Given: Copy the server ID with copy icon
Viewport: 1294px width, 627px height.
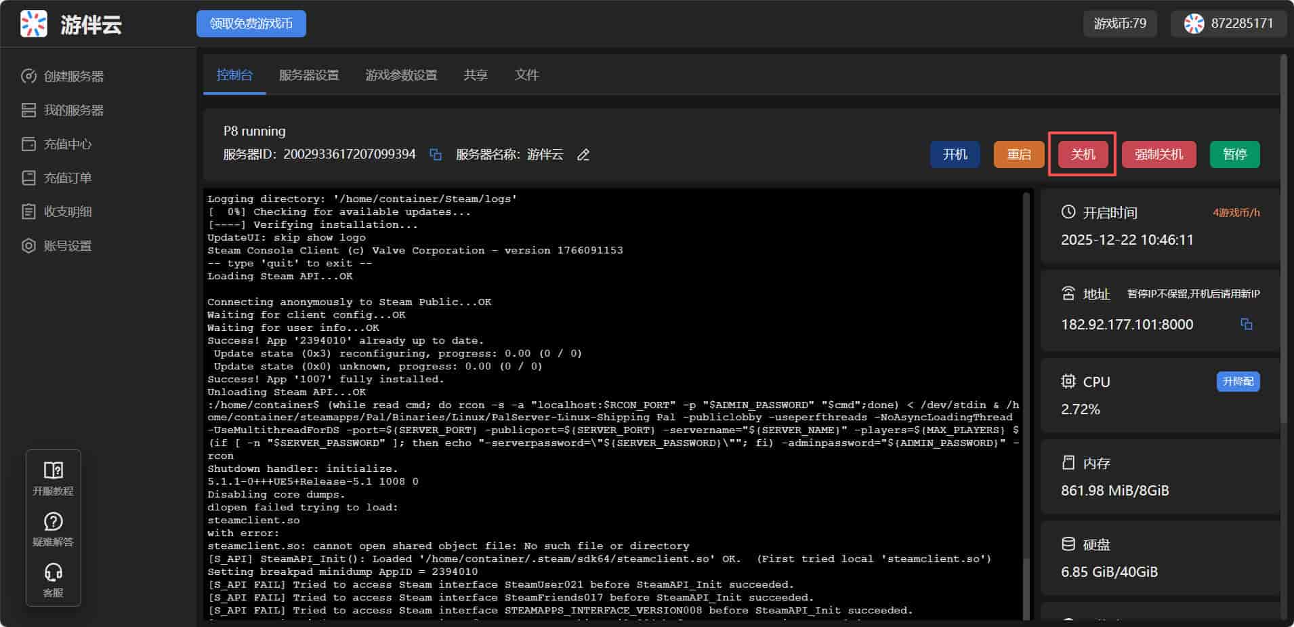Looking at the screenshot, I should pos(436,155).
